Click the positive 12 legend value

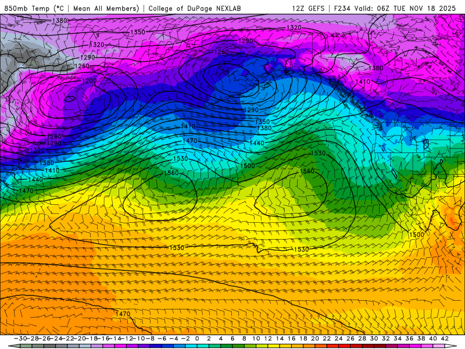(x=268, y=339)
